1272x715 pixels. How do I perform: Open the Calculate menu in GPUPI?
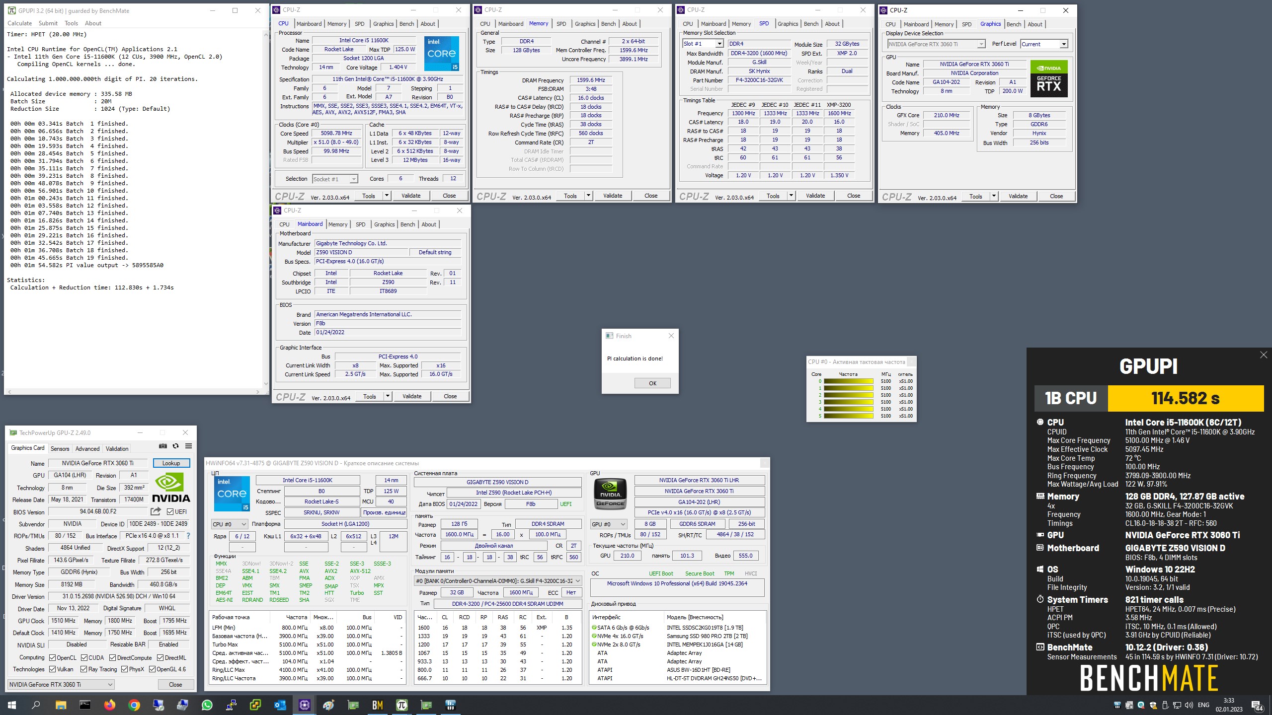[x=20, y=23]
